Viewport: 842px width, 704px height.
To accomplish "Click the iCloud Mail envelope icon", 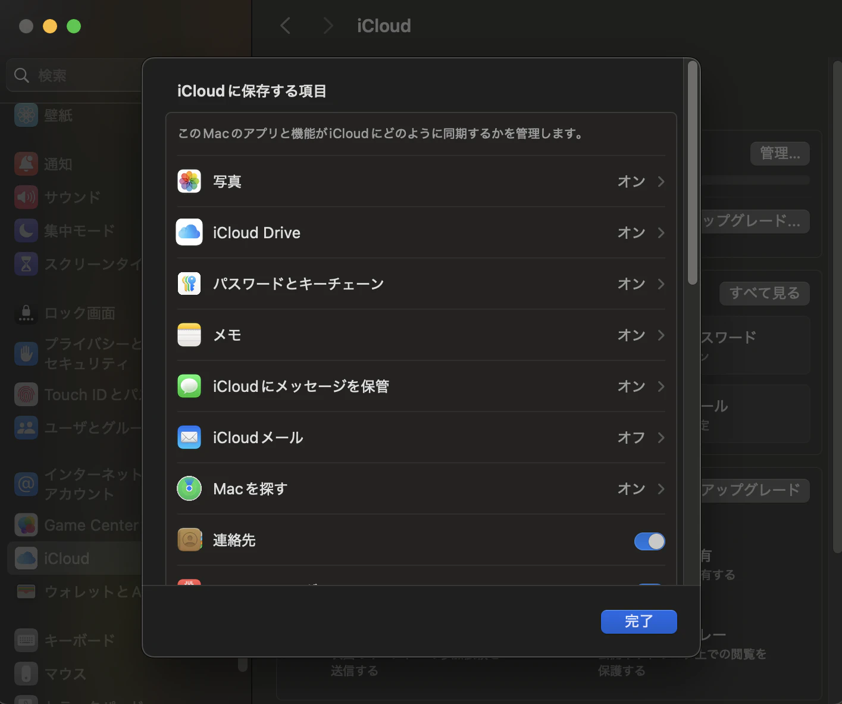I will coord(189,437).
